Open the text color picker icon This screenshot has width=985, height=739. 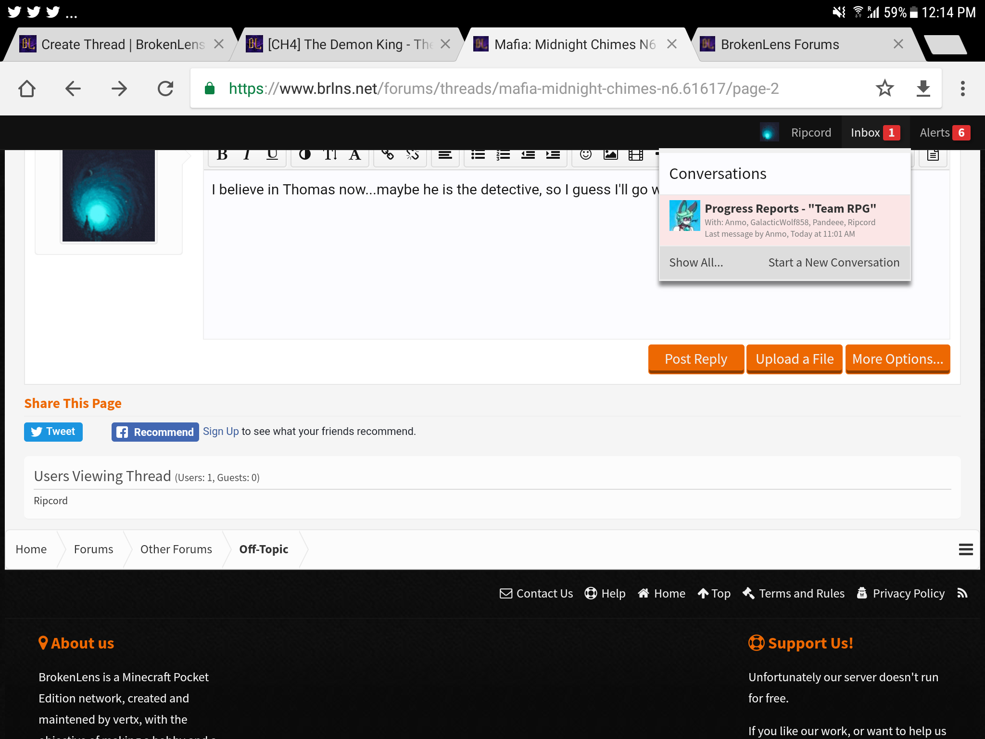point(305,155)
